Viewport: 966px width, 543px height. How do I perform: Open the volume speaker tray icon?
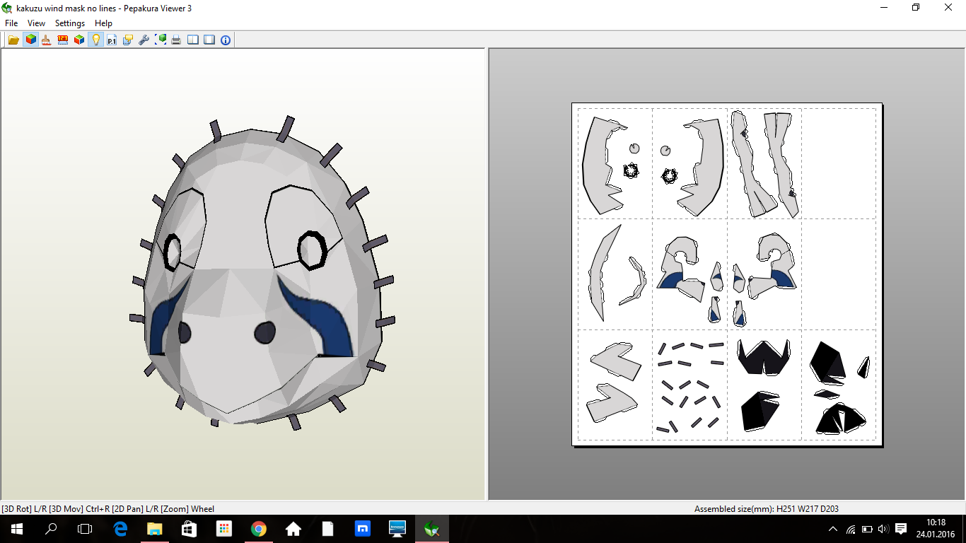[x=883, y=529]
